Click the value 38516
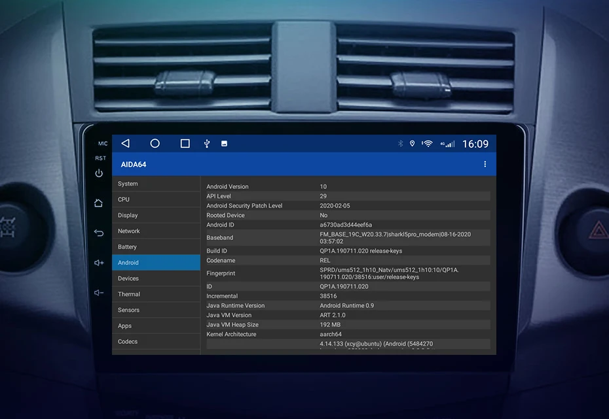The height and width of the screenshot is (419, 609). (x=328, y=296)
